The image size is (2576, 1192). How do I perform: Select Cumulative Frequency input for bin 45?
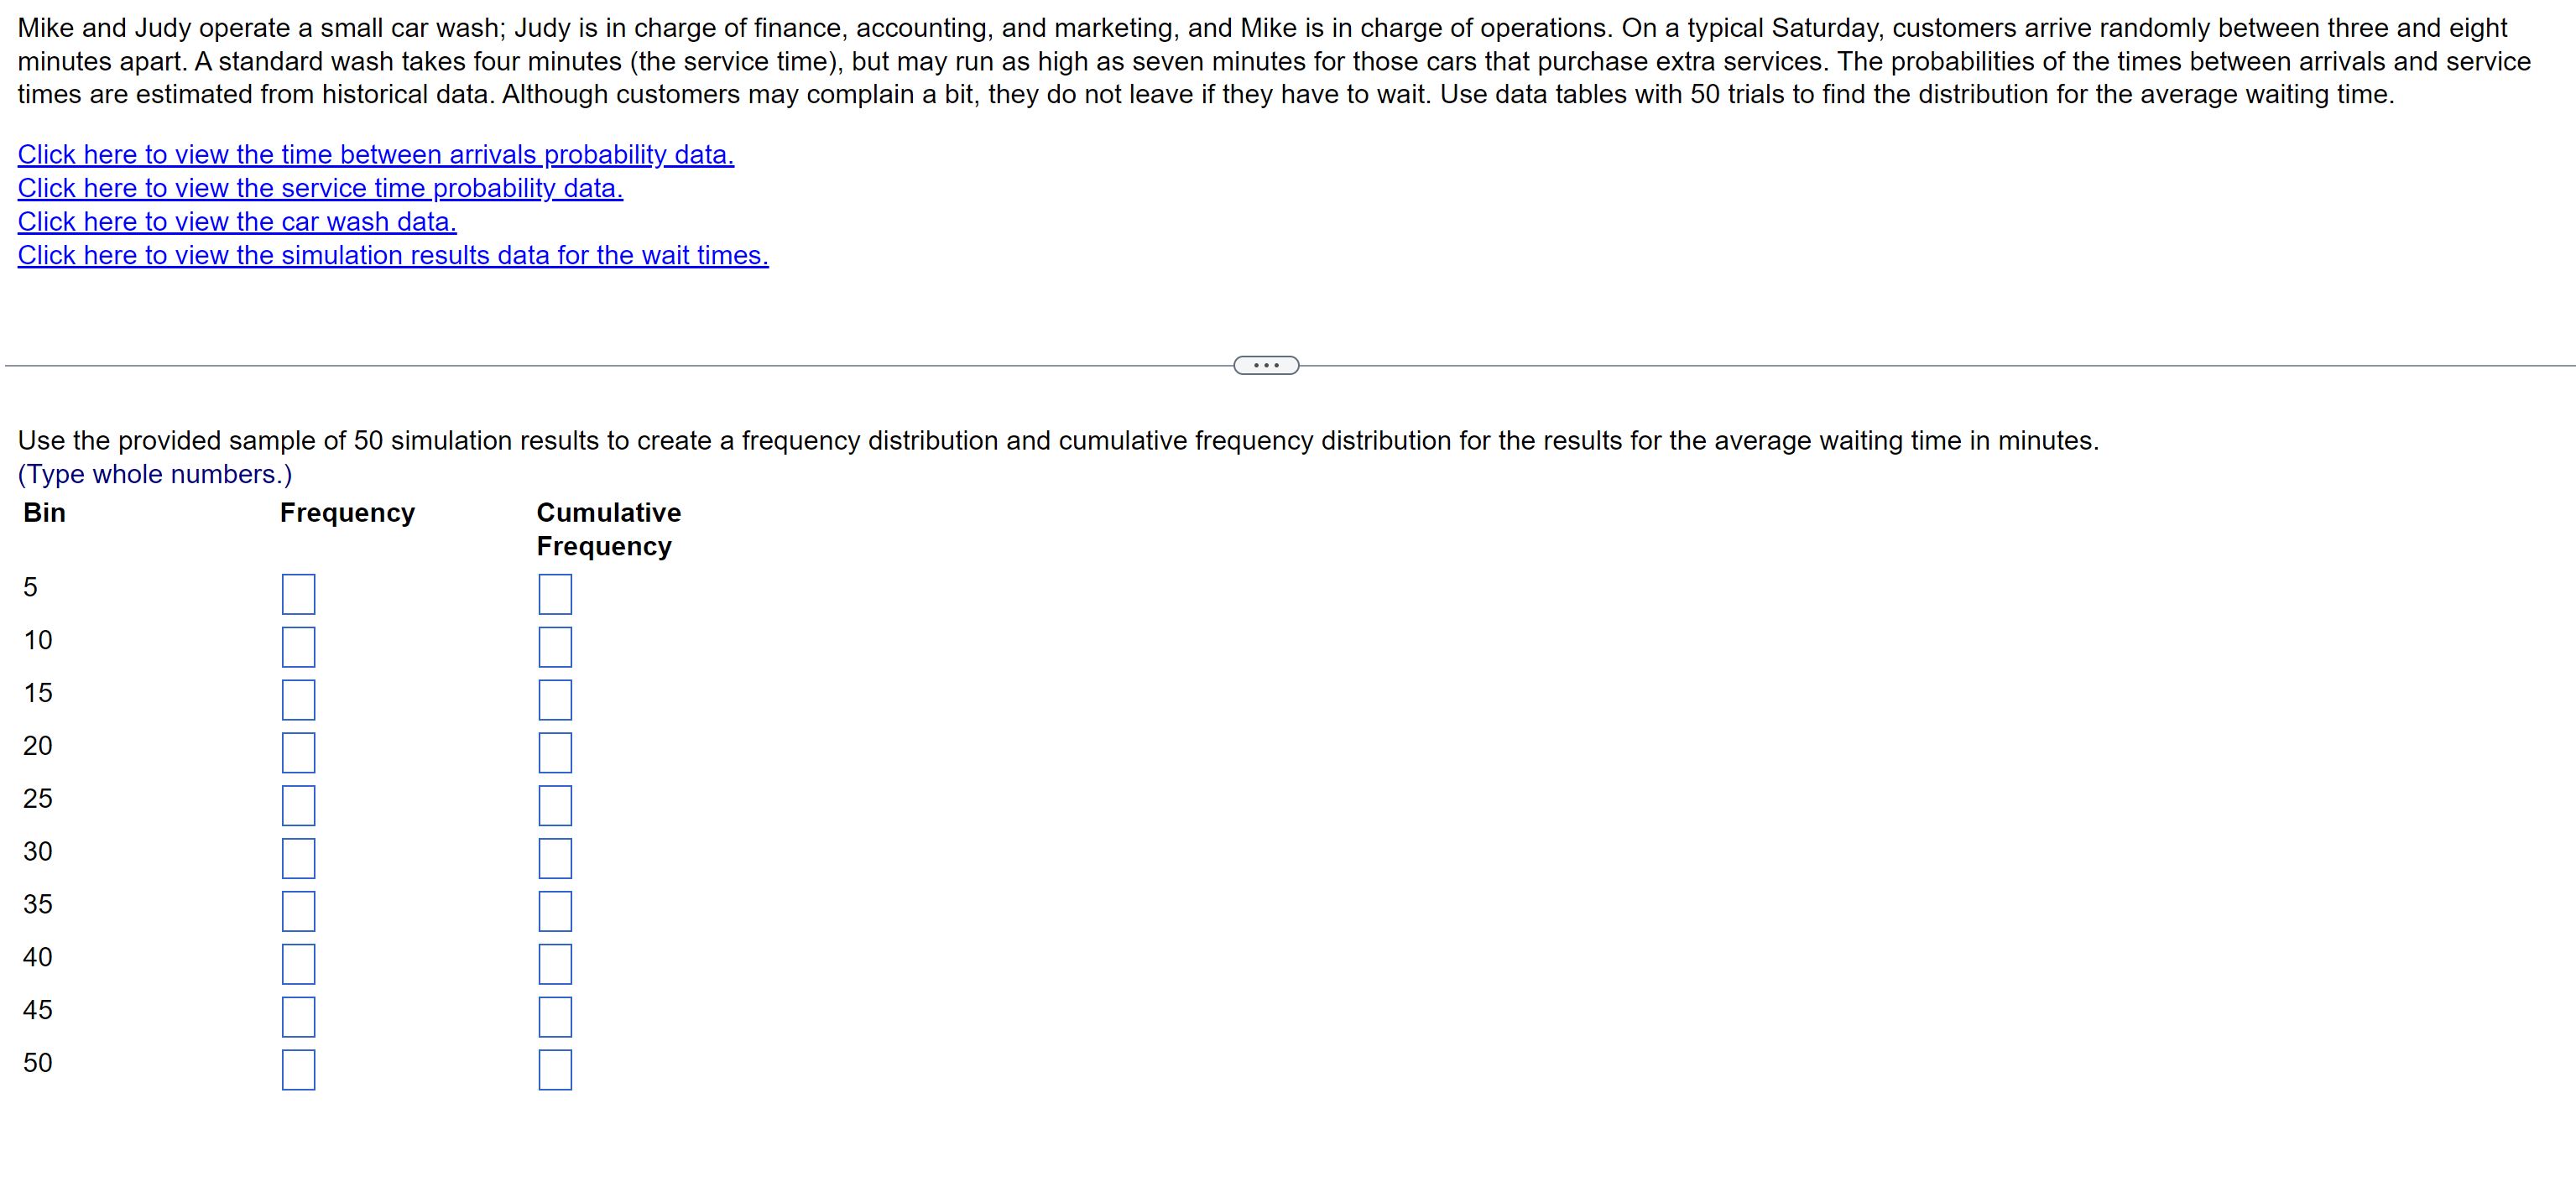click(x=555, y=1017)
